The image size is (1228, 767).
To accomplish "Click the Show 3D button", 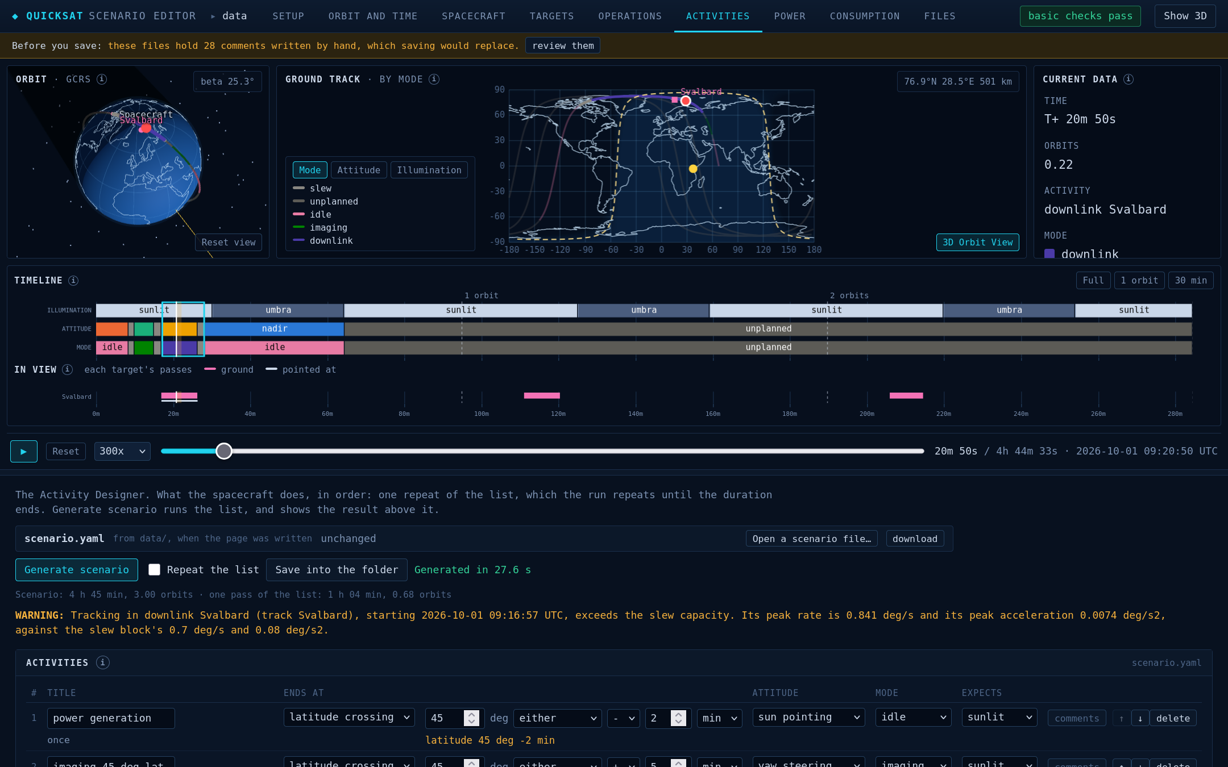I will point(1185,16).
